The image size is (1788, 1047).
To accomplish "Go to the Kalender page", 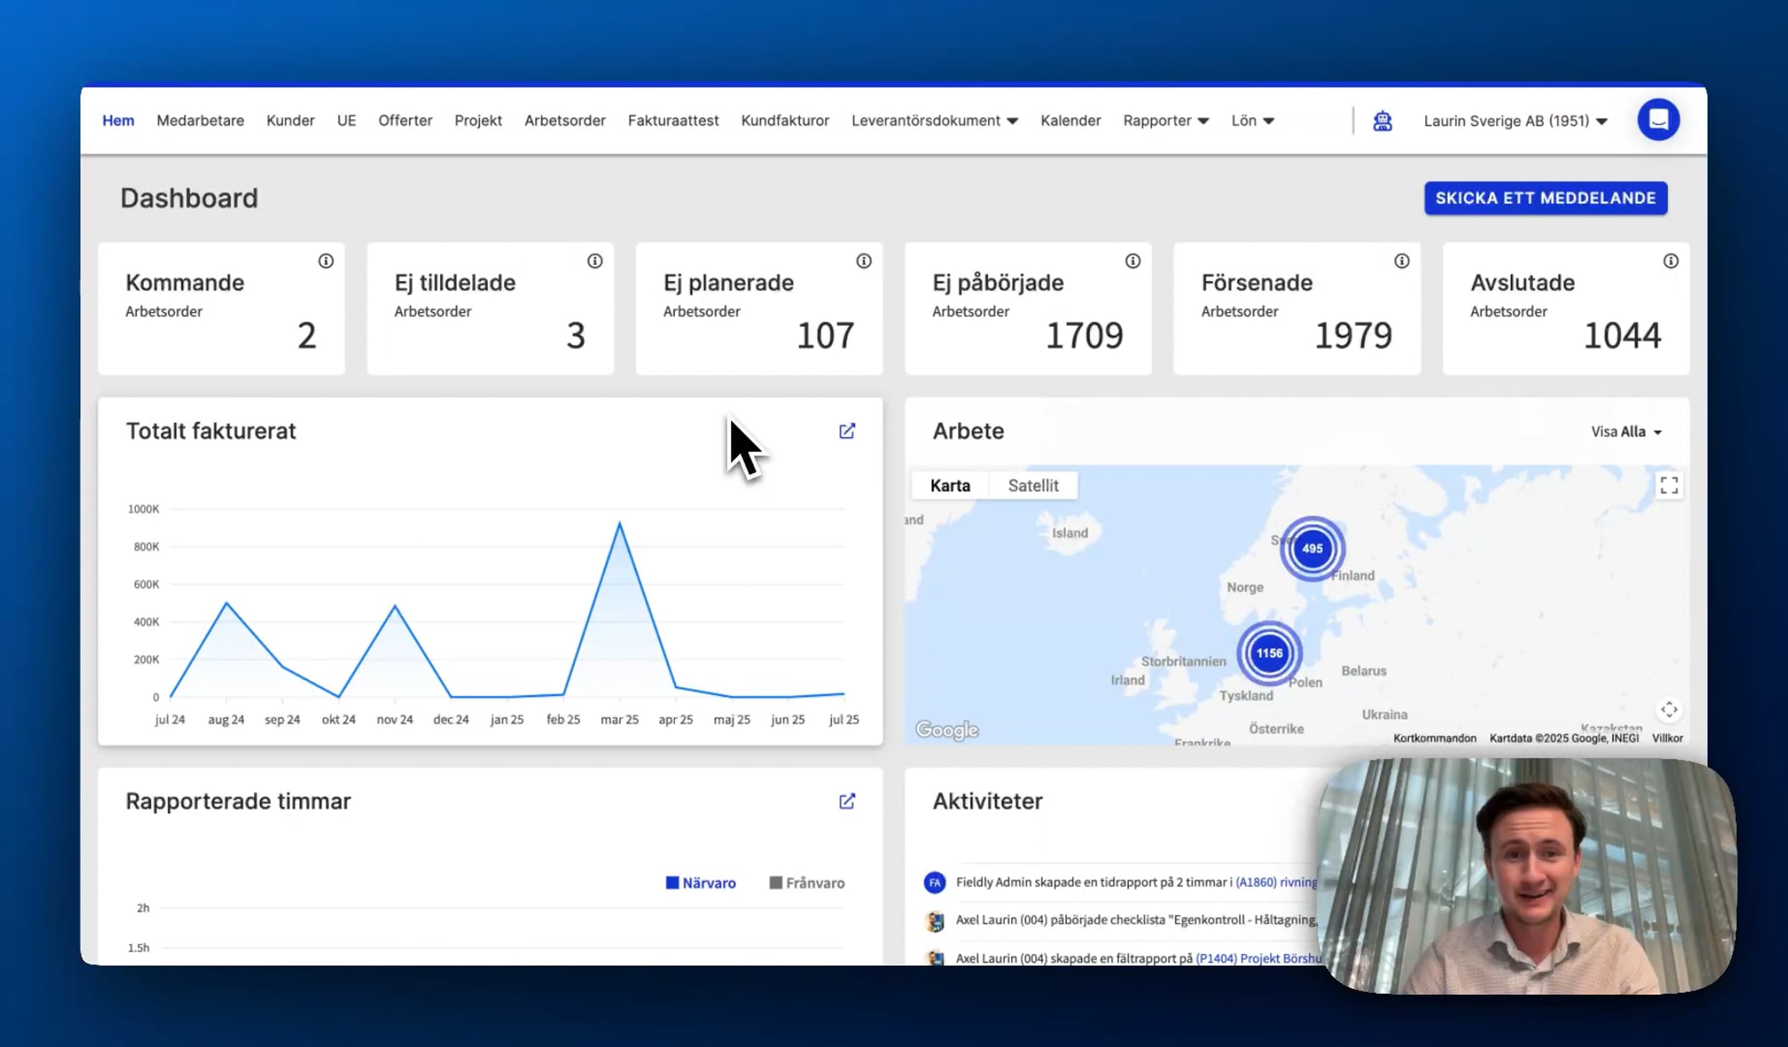I will click(1071, 121).
